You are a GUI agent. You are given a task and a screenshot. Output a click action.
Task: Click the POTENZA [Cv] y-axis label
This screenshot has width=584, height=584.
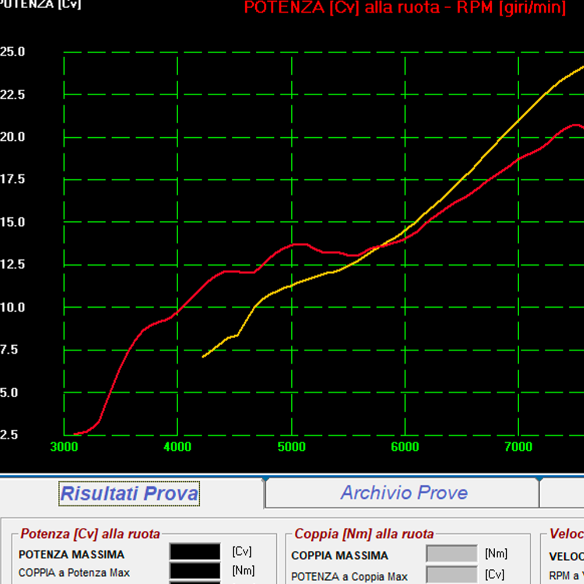pos(40,5)
